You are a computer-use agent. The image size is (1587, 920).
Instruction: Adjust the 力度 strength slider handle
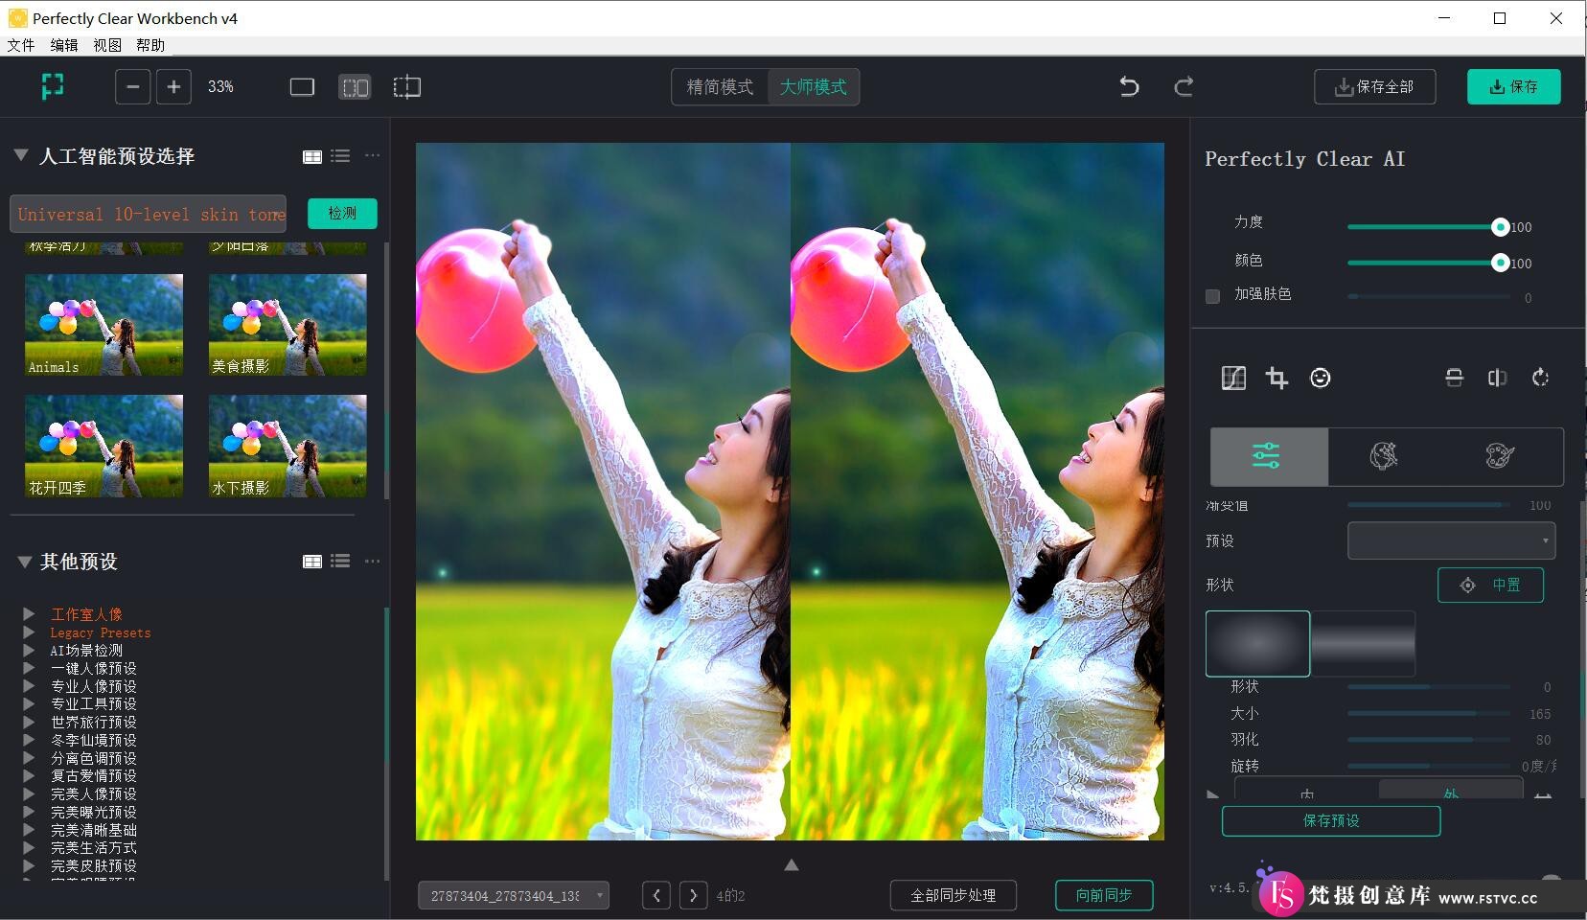pos(1501,227)
